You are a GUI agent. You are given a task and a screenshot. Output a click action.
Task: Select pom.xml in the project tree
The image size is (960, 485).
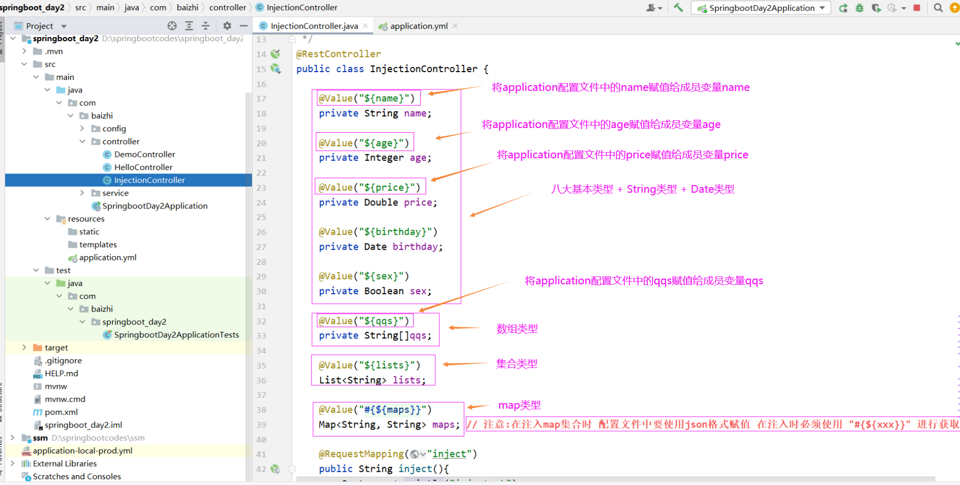(x=61, y=412)
